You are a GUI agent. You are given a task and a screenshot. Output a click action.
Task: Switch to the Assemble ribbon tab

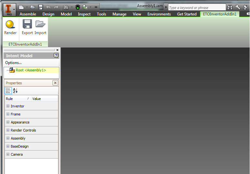[28, 14]
